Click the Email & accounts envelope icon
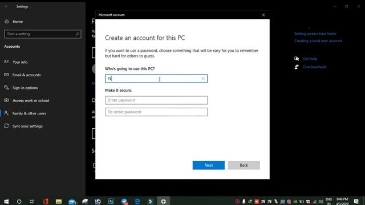 click(x=6, y=75)
